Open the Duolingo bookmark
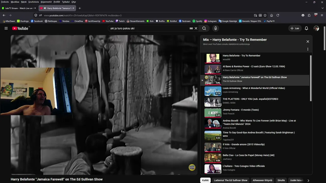 coord(23,21)
